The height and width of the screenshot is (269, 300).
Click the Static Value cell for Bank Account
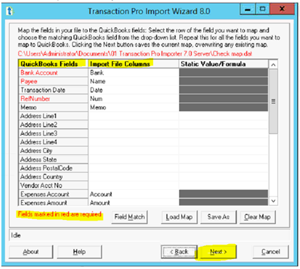pyautogui.click(x=224, y=73)
